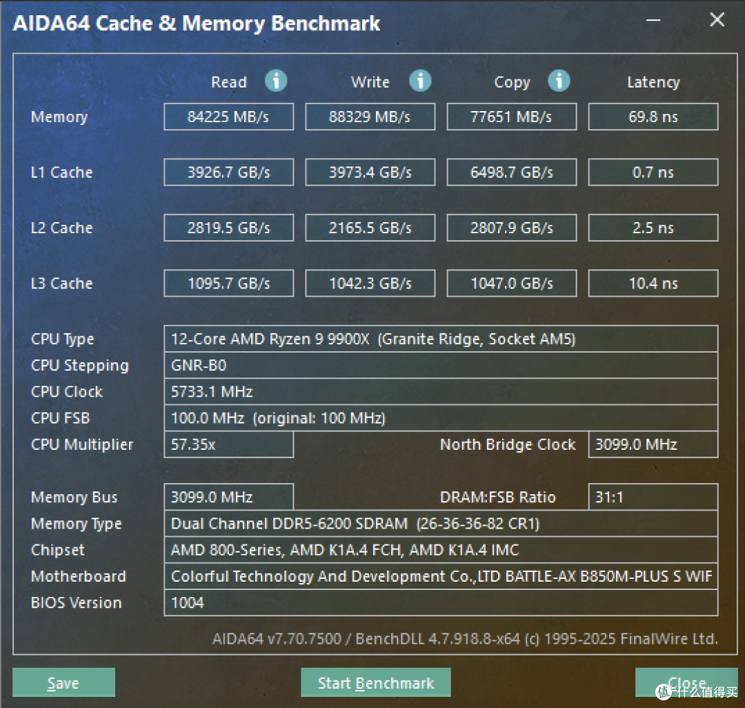
Task: Select L2 Cache write 2165.5 GB/s
Action: [370, 228]
